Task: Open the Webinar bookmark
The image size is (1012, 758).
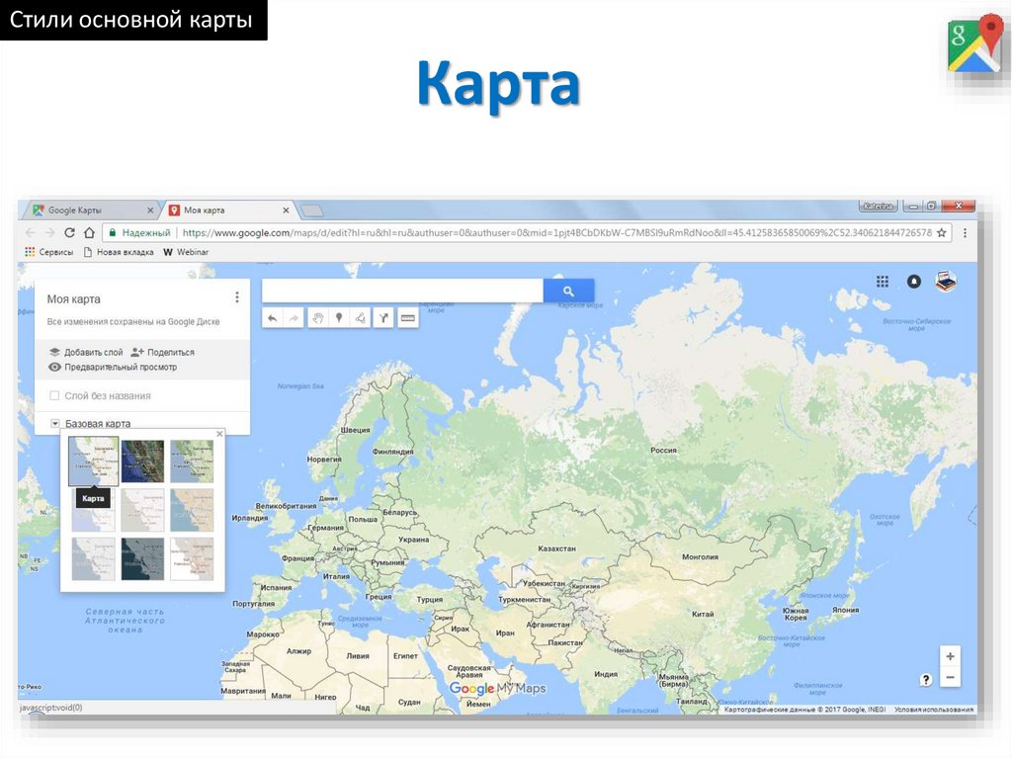Action: pos(186,252)
